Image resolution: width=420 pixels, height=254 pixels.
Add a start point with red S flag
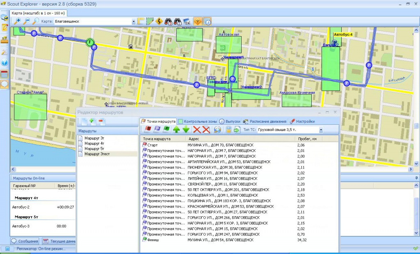(x=148, y=130)
